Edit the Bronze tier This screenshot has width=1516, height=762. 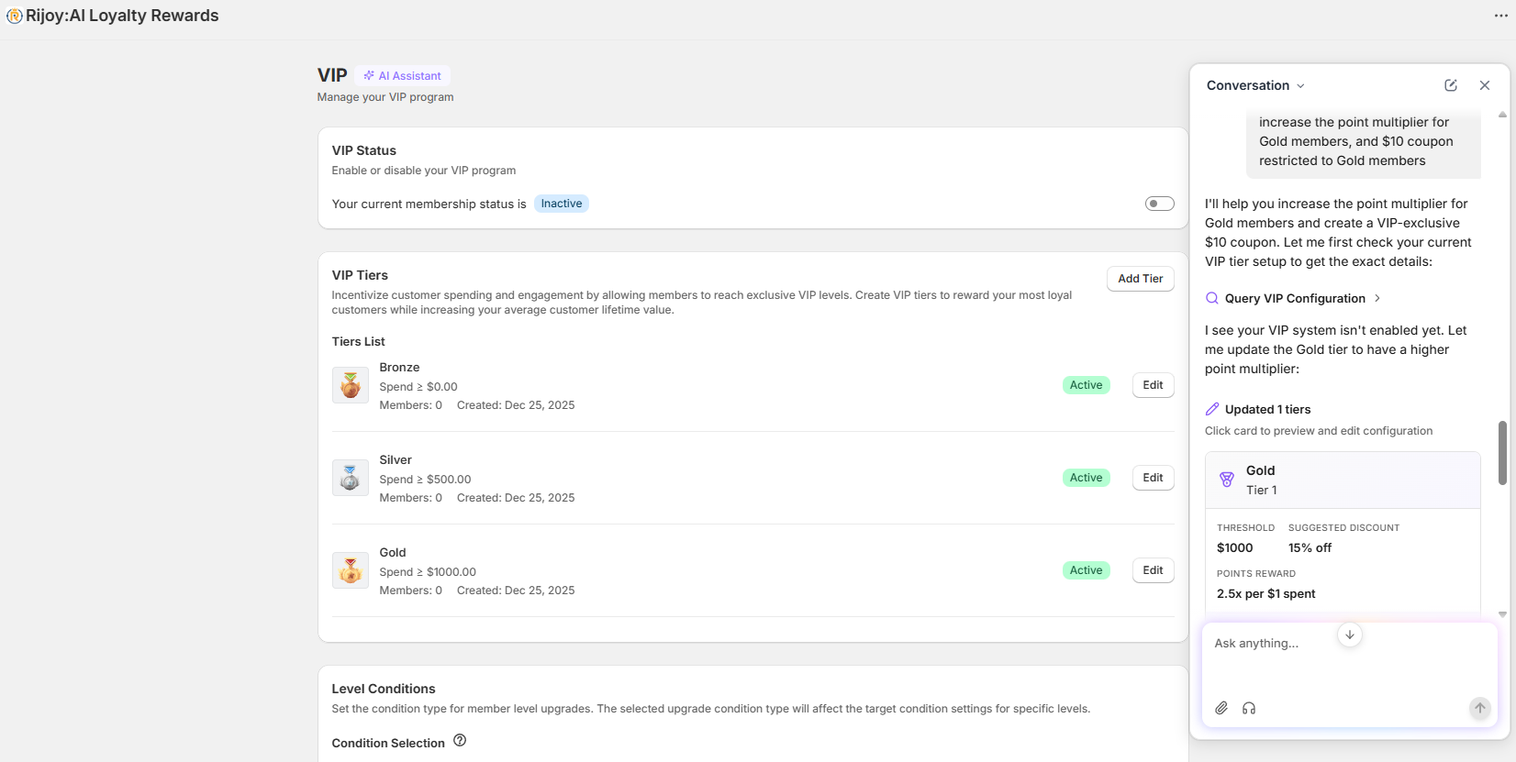(x=1154, y=385)
